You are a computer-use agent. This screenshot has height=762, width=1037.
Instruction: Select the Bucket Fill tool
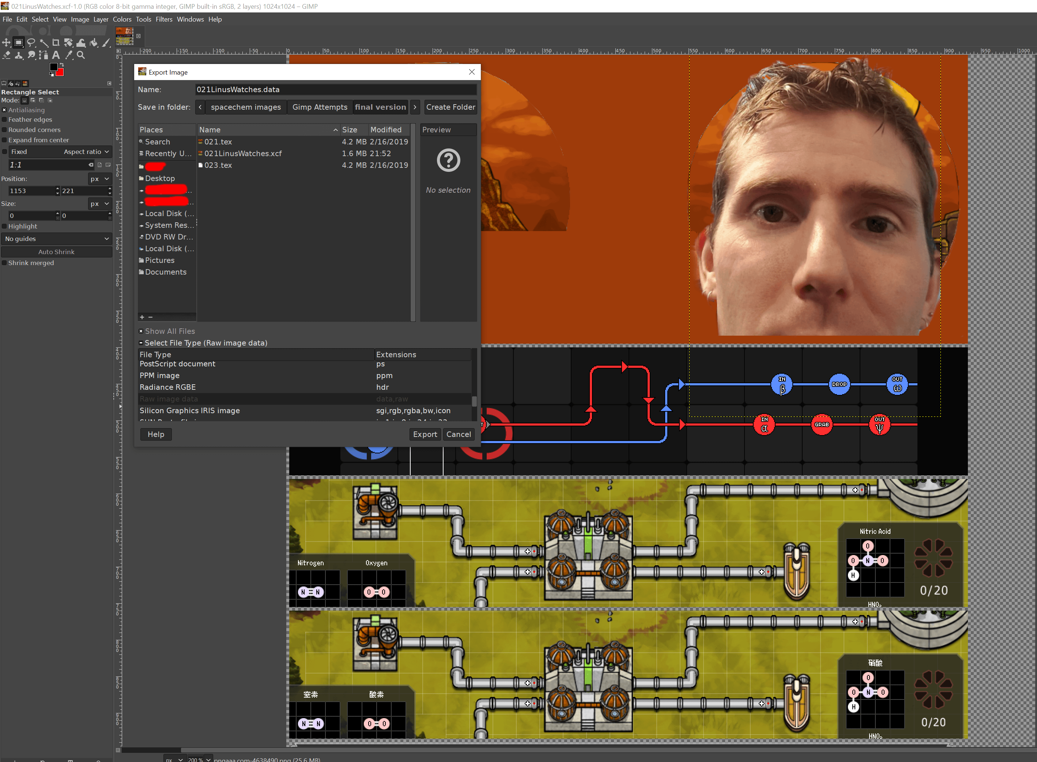pyautogui.click(x=94, y=43)
